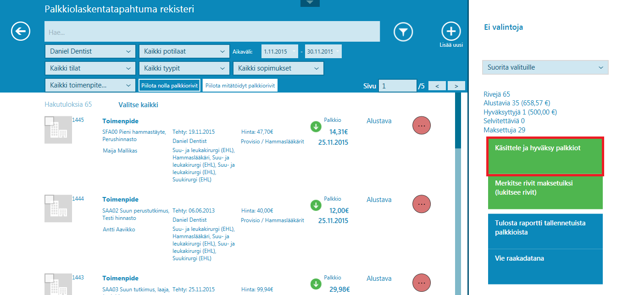The image size is (617, 295).
Task: Click the green down-arrow icon in row 1444
Action: point(316,205)
